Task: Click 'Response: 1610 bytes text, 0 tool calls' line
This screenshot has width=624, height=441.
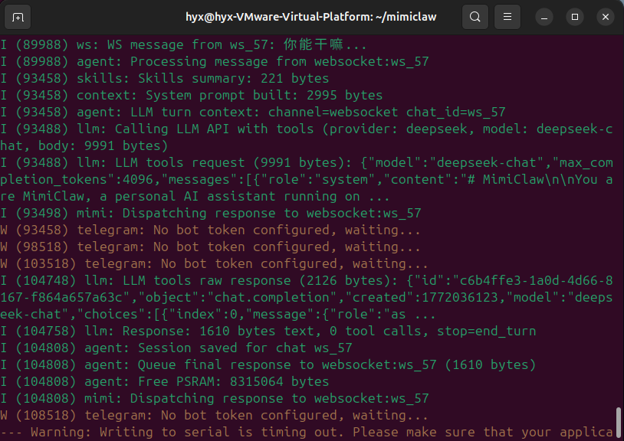Action: (268, 331)
